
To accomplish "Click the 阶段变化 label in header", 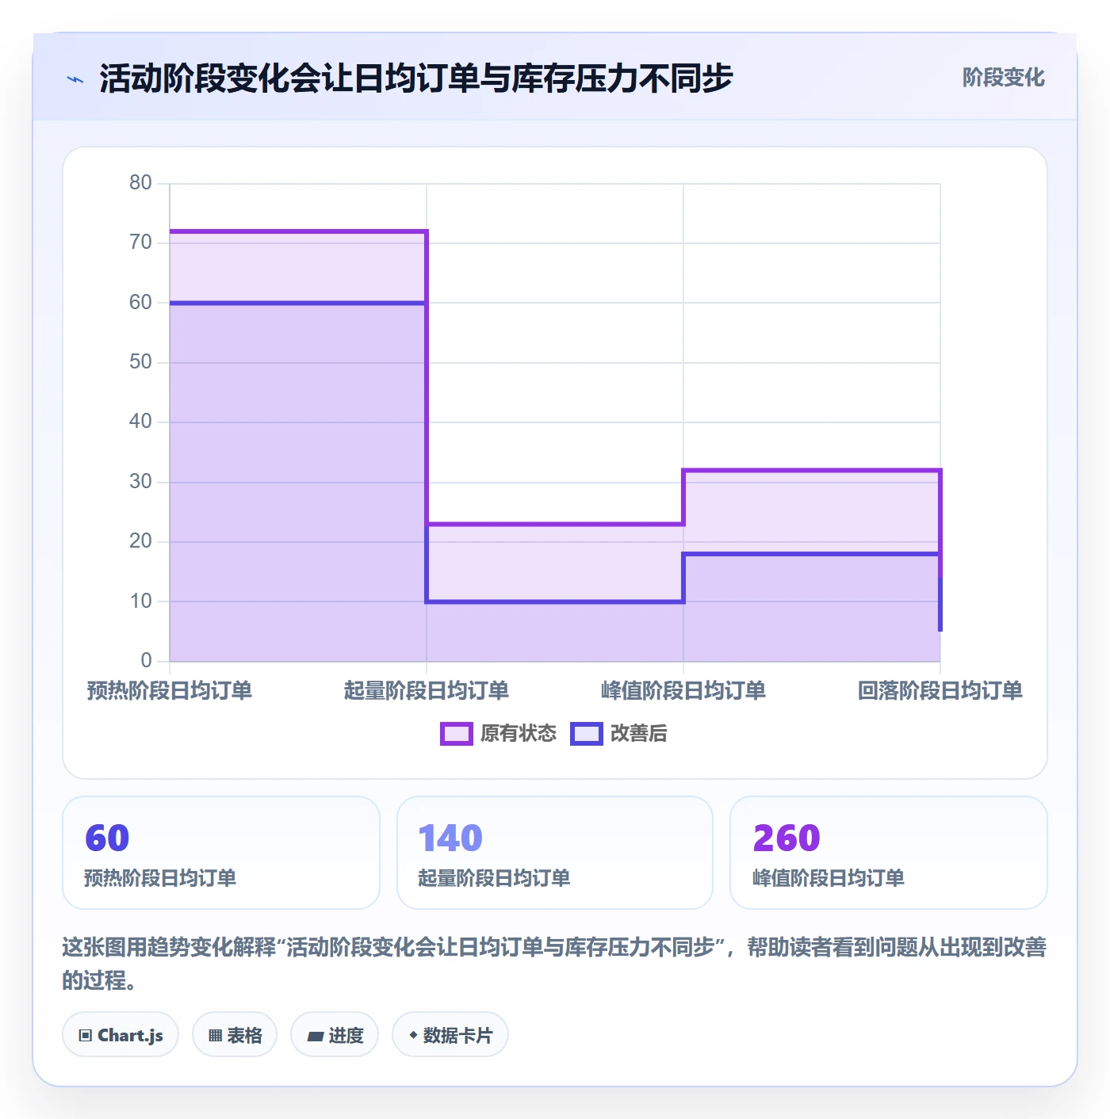I will pos(1003,78).
